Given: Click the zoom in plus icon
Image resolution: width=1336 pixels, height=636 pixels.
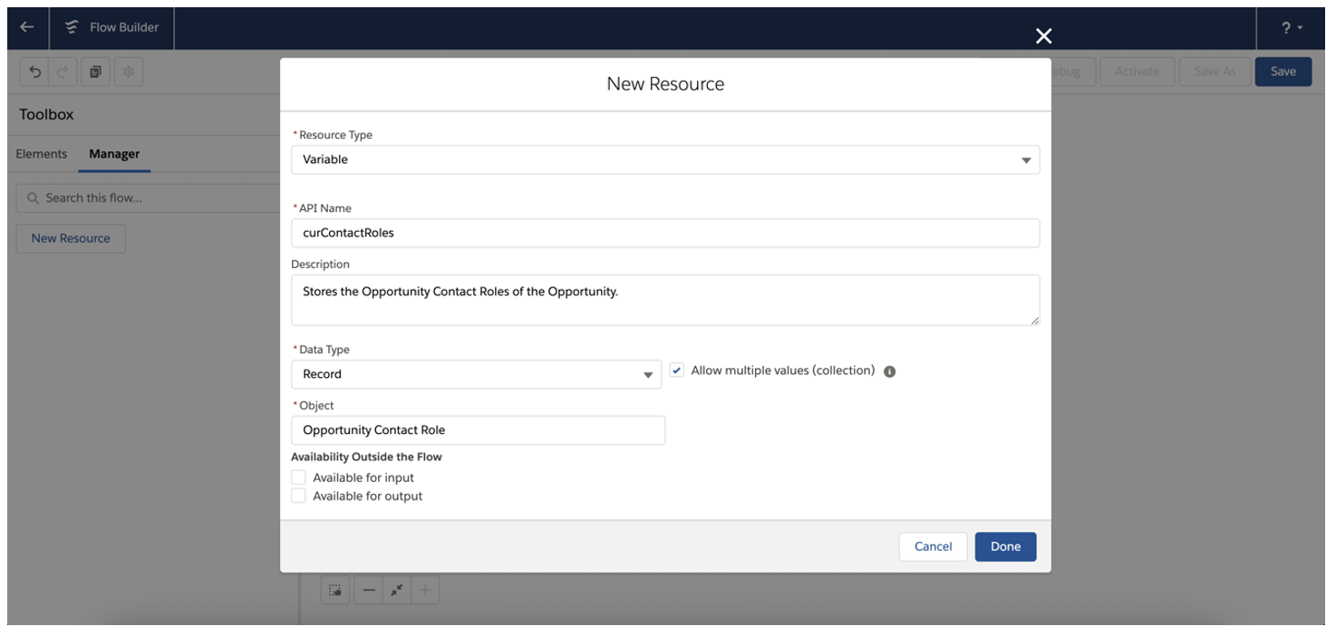Looking at the screenshot, I should (x=424, y=591).
